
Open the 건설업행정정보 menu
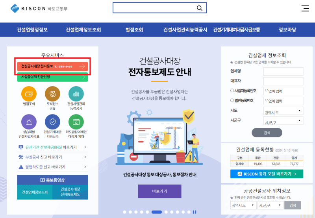point(32,30)
